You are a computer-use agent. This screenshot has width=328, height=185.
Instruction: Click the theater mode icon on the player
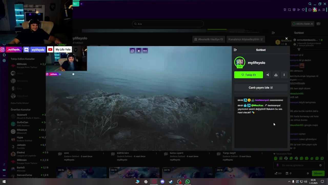(x=132, y=51)
